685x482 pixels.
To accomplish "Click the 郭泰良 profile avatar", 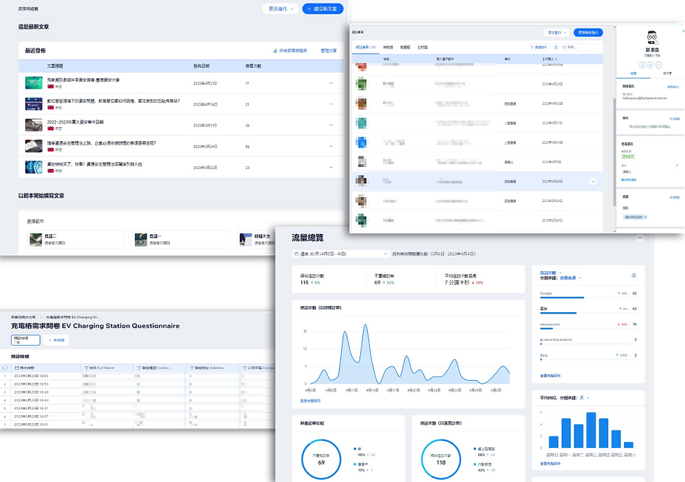I will [x=651, y=38].
